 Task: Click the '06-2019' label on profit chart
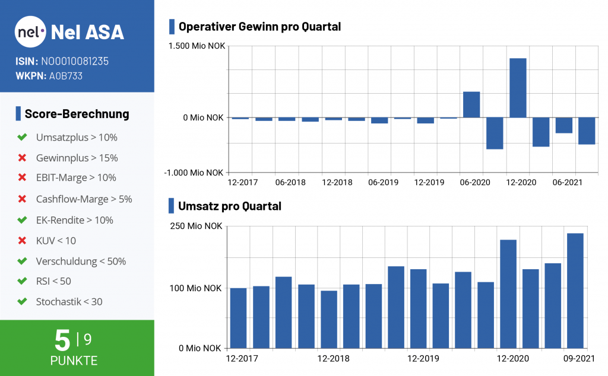click(x=383, y=183)
